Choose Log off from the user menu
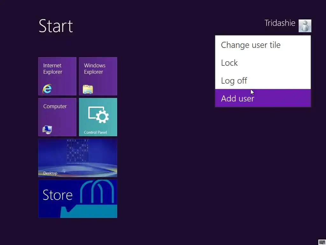Screen dimensions: 326x245 263,80
